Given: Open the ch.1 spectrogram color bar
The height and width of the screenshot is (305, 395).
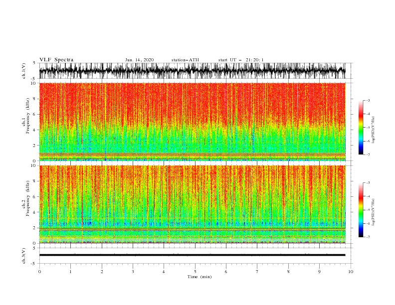Looking at the screenshot, I should [x=361, y=128].
